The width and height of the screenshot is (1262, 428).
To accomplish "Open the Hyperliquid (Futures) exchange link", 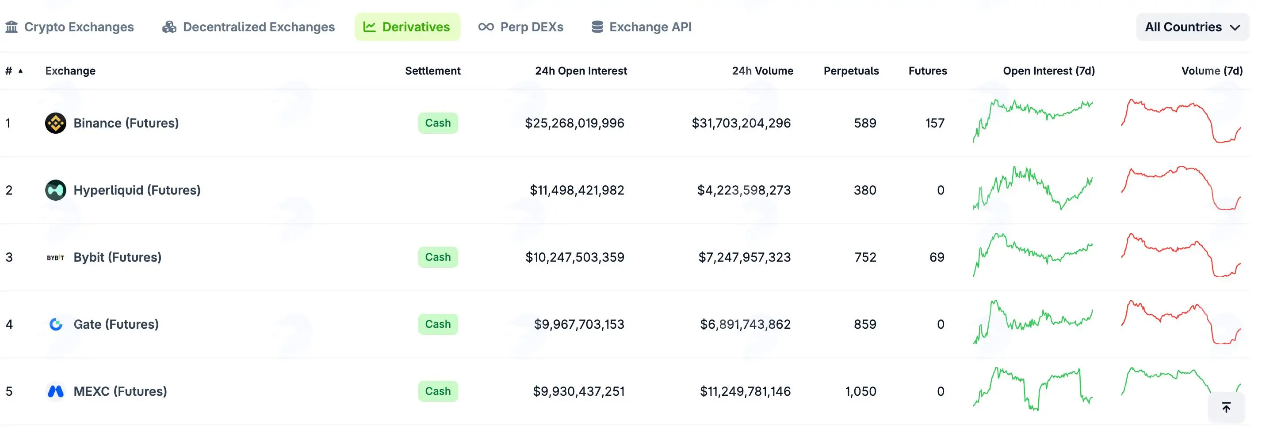I will pos(137,190).
